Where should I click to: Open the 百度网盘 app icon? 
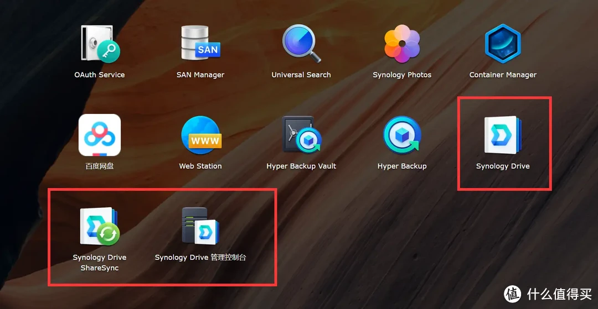100,135
